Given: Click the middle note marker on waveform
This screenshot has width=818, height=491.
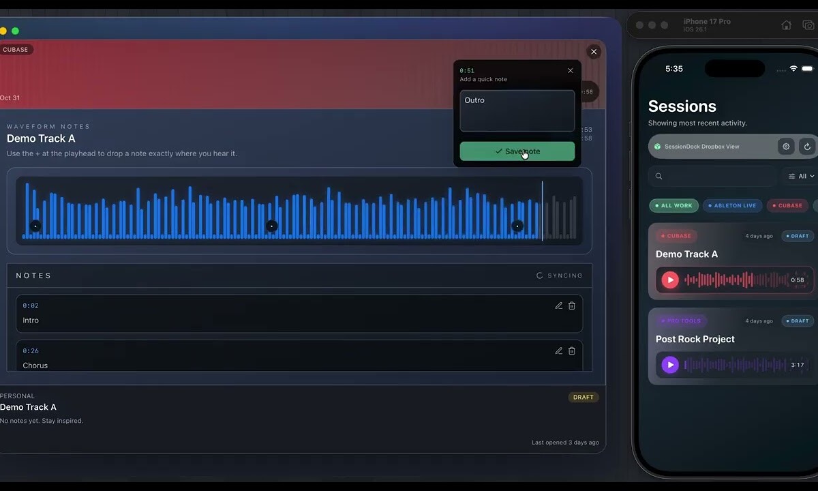Looking at the screenshot, I should 272,226.
